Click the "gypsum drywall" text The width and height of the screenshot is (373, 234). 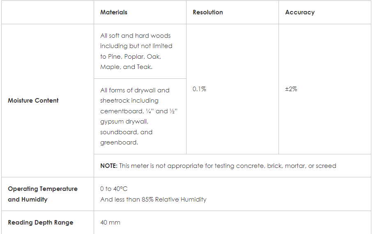pyautogui.click(x=124, y=122)
